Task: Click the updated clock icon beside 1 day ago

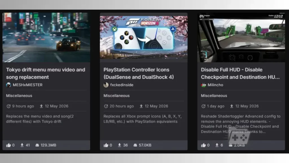Action: (x=203, y=106)
